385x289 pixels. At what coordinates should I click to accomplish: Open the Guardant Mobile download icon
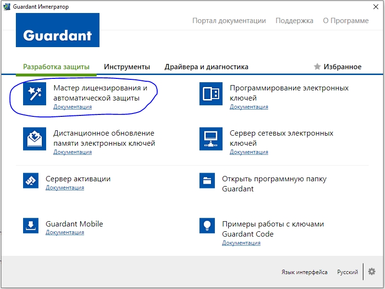[30, 226]
